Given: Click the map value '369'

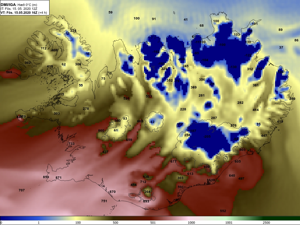Looking at the screenshot, I should pos(193,87).
